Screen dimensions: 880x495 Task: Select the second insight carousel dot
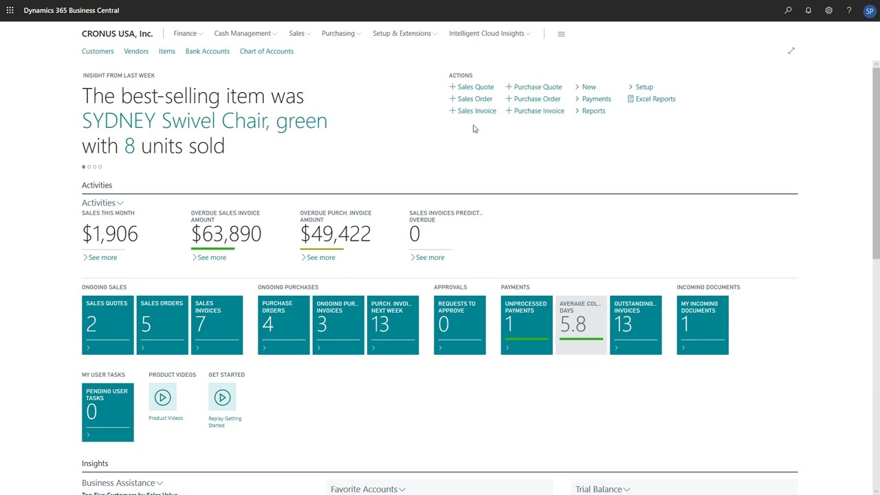pos(89,167)
